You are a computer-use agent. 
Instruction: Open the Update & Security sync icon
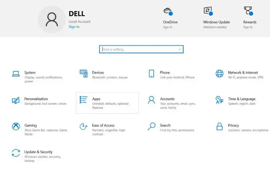[x=16, y=153]
